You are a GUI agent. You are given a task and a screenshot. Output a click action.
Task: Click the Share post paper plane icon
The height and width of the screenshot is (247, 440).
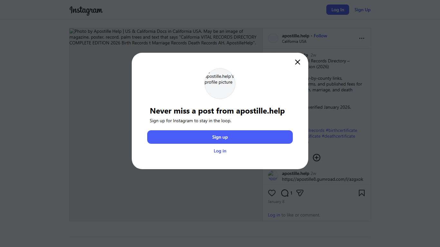pyautogui.click(x=300, y=193)
